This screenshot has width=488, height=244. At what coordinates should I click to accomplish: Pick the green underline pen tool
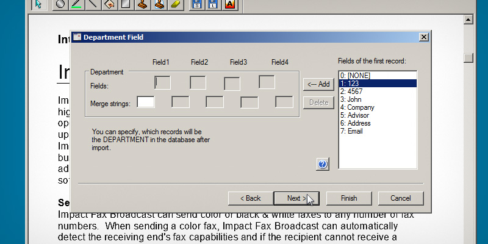[76, 5]
